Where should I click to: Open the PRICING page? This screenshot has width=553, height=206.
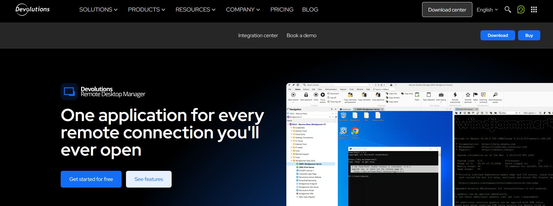(282, 10)
